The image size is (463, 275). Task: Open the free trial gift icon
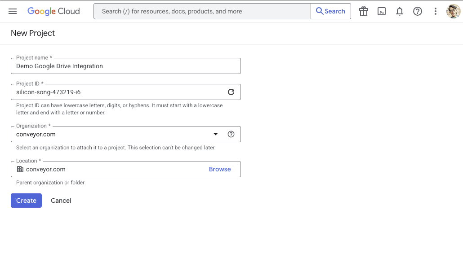[x=364, y=11]
